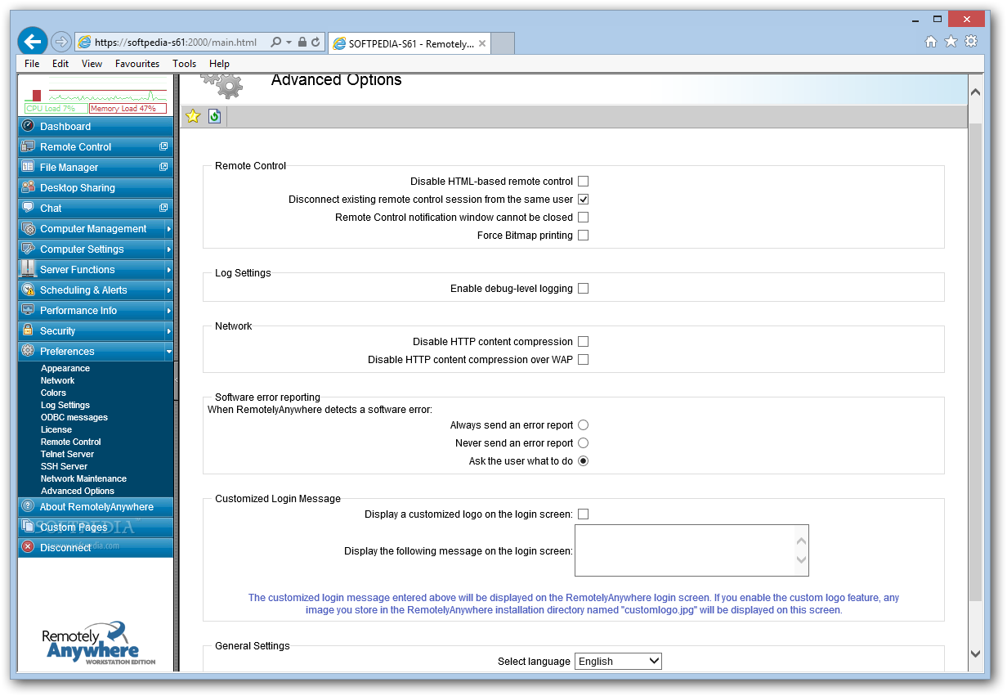This screenshot has height=696, width=1007.
Task: Click the yellow star add-to-favorites toolbar icon
Action: 193,116
